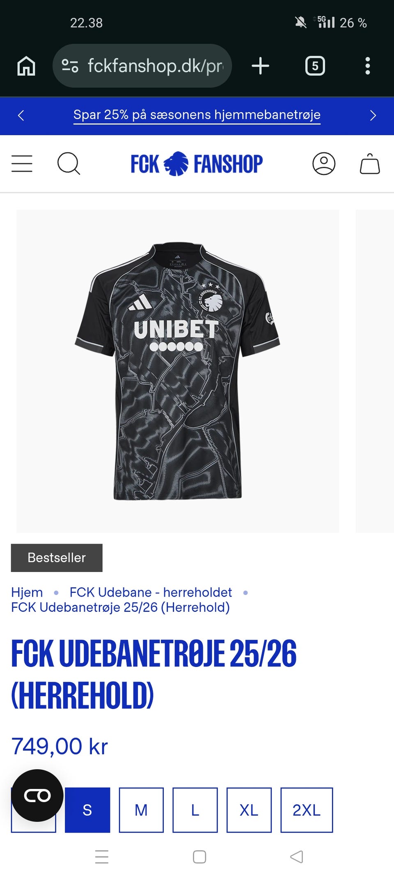Viewport: 394px width, 881px height.
Task: Open the browser three-dot menu
Action: [368, 66]
